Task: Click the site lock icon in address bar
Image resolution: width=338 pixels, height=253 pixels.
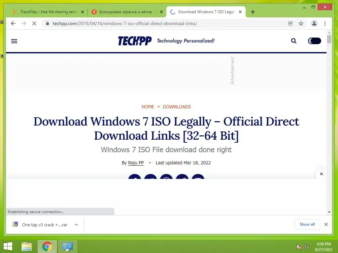Action: (48, 23)
